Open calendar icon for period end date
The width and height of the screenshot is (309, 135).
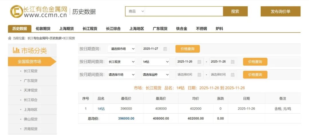(233, 62)
